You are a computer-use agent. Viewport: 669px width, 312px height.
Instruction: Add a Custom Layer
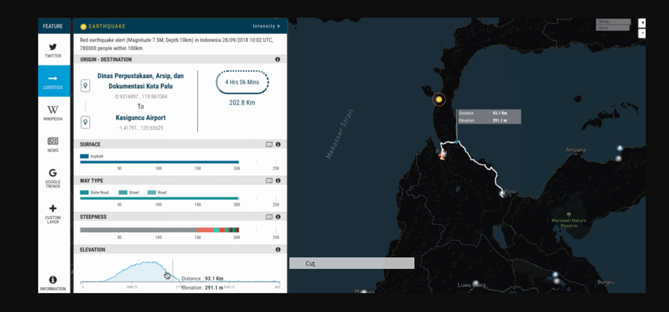pyautogui.click(x=54, y=212)
